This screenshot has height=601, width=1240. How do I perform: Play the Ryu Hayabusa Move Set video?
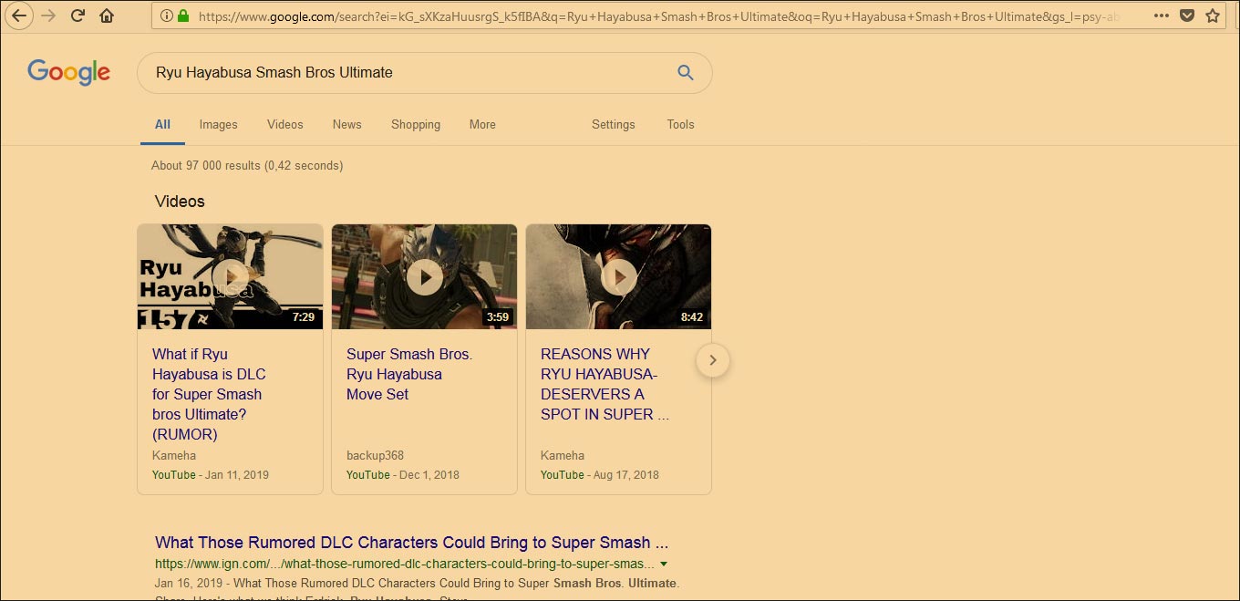pos(424,276)
